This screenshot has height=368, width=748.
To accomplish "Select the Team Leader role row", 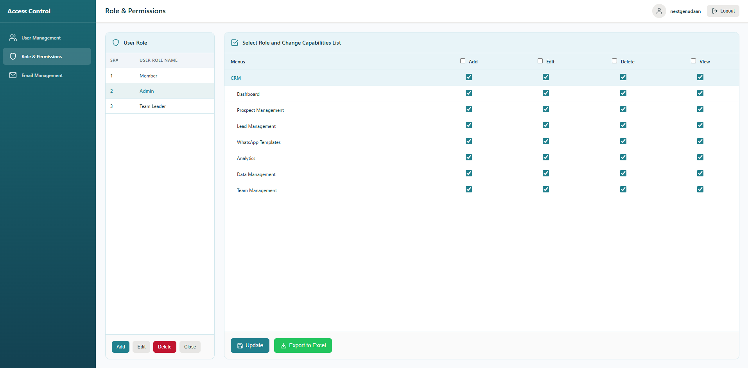I will [152, 106].
